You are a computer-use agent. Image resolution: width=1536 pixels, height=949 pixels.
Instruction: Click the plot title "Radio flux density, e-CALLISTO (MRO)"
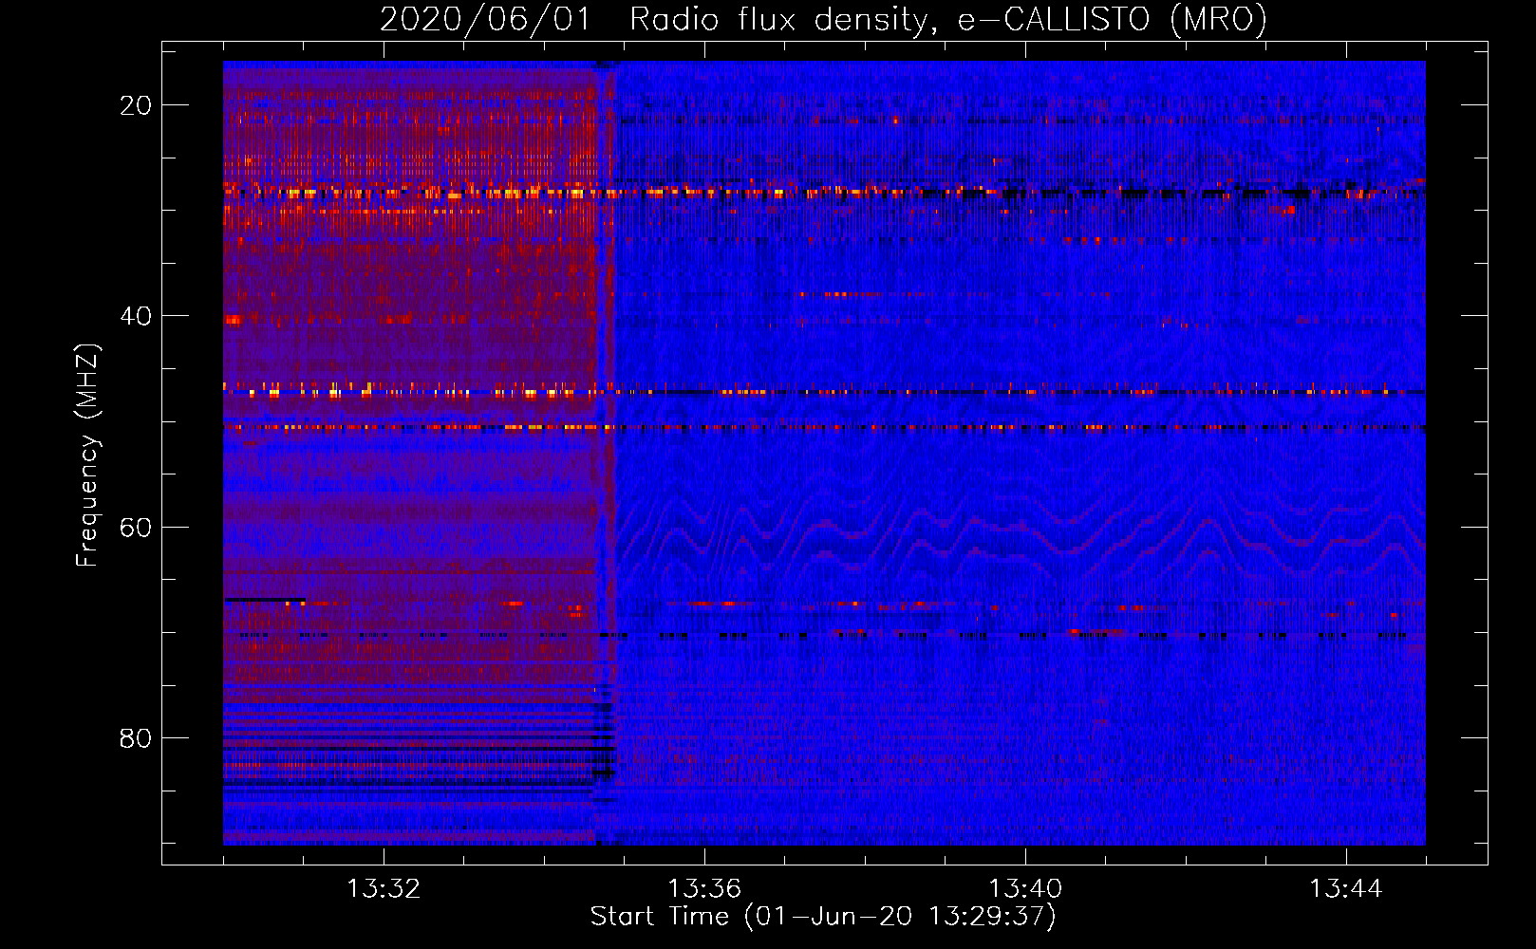[948, 19]
